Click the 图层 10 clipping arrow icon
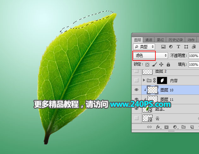 click(145, 90)
